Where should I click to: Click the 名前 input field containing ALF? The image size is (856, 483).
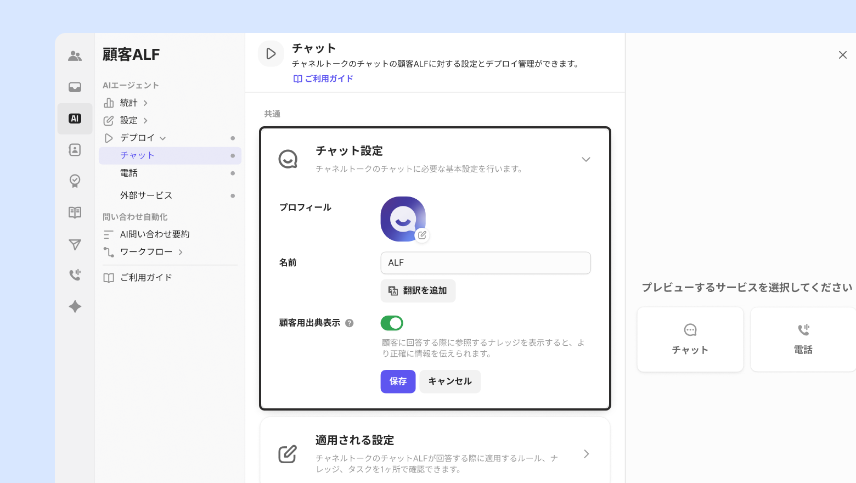[x=486, y=263]
